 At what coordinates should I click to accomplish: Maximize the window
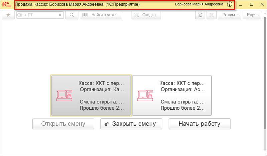coord(252,4)
